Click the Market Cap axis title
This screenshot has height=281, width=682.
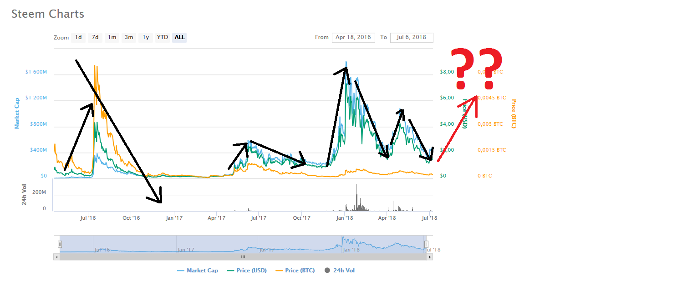point(17,113)
